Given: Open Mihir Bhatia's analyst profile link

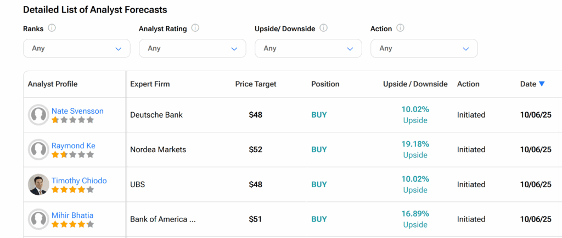Looking at the screenshot, I should pos(72,215).
